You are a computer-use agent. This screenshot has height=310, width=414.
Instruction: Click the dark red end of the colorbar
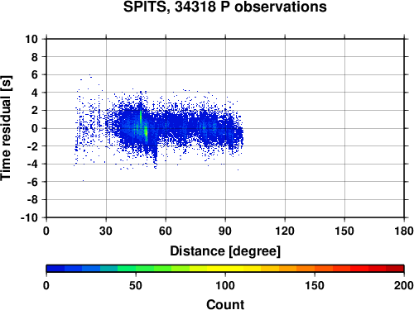395,269
